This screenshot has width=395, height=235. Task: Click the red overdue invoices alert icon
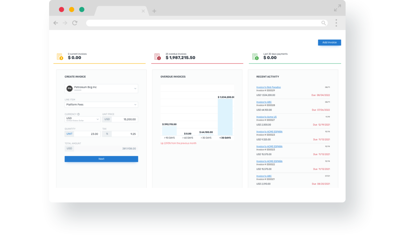tap(157, 56)
